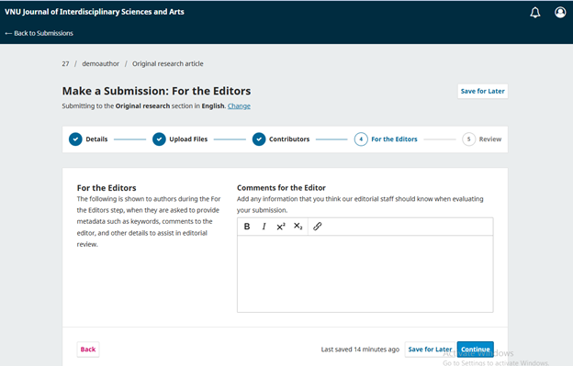The width and height of the screenshot is (573, 366).
Task: Toggle italic formatting in comment editor
Action: pyautogui.click(x=264, y=227)
